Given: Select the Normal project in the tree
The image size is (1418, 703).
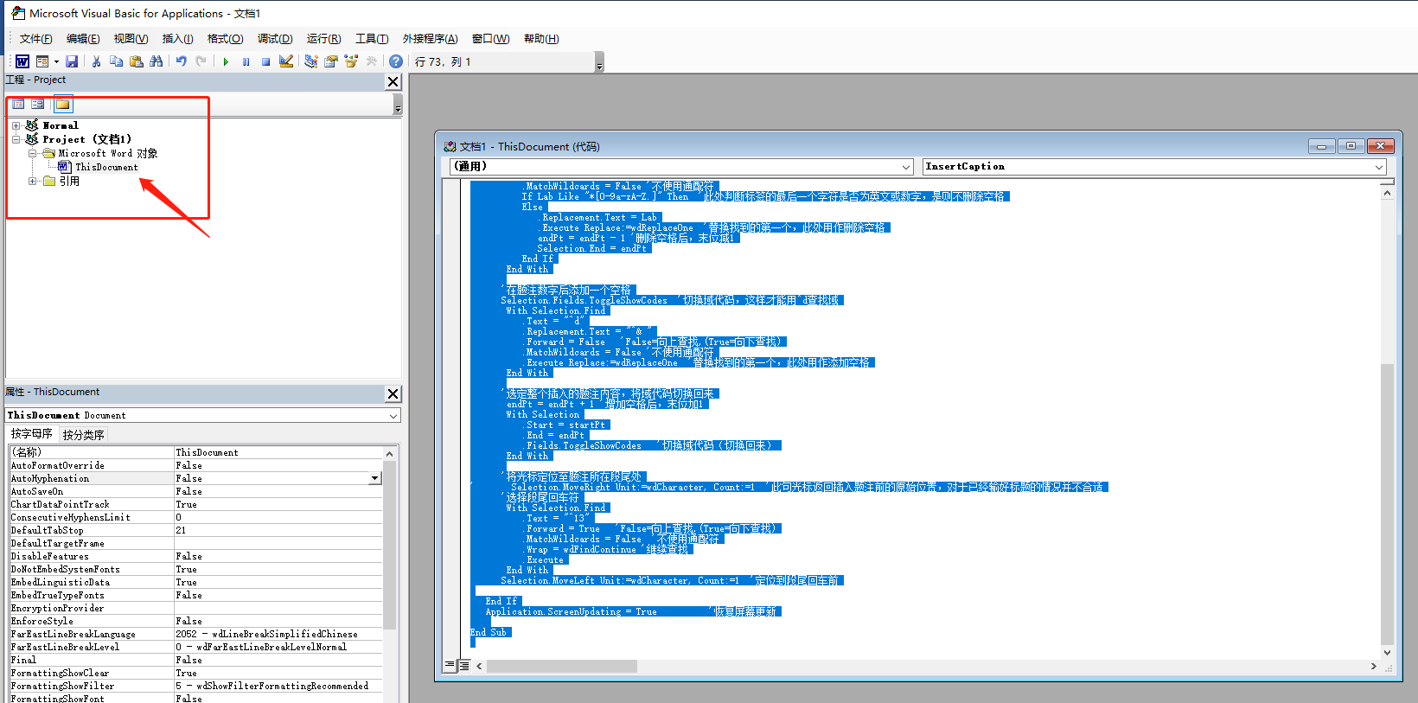Looking at the screenshot, I should (x=61, y=125).
